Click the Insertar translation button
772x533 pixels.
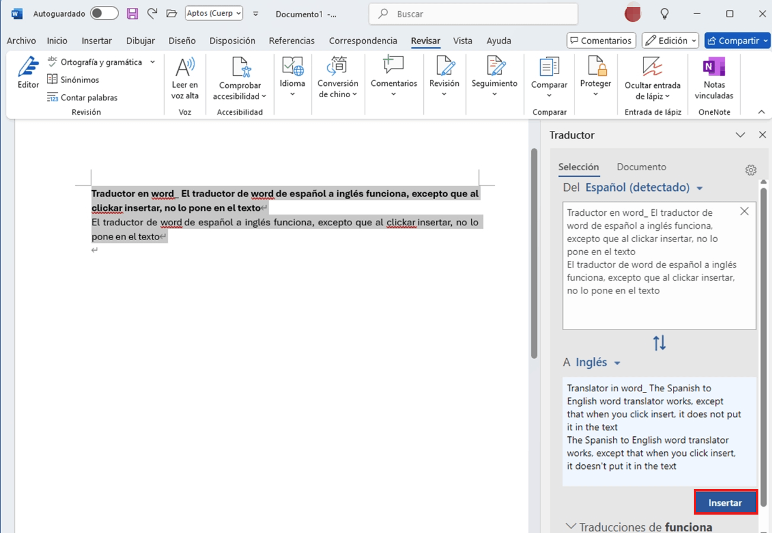pyautogui.click(x=725, y=502)
